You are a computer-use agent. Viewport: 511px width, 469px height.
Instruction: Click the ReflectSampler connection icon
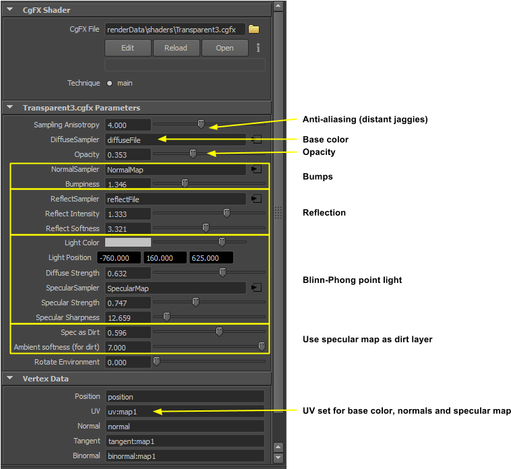coord(256,199)
